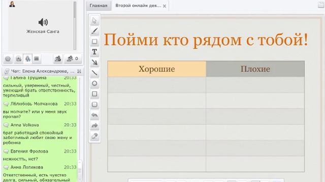Image resolution: width=325 pixels, height=182 pixels.
Task: Select the circle shape tool
Action: 94,83
